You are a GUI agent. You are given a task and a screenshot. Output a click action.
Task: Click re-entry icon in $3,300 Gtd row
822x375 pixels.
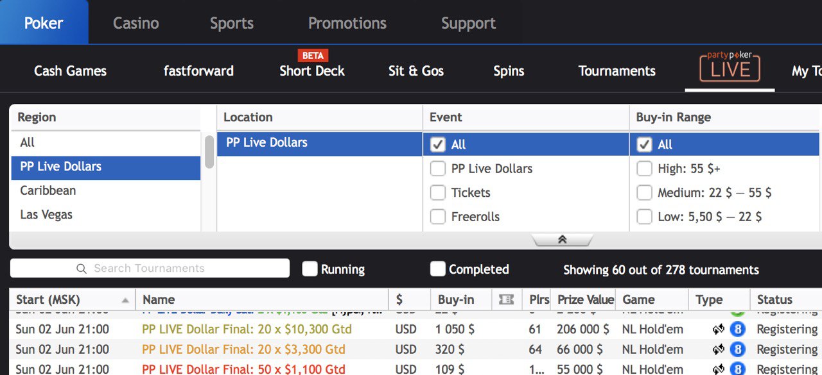(x=719, y=349)
